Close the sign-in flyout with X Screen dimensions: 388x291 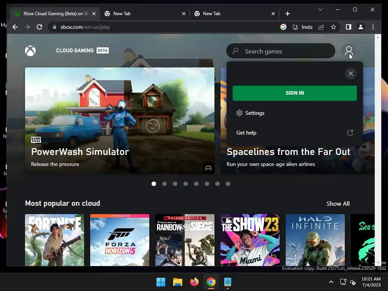coord(350,74)
